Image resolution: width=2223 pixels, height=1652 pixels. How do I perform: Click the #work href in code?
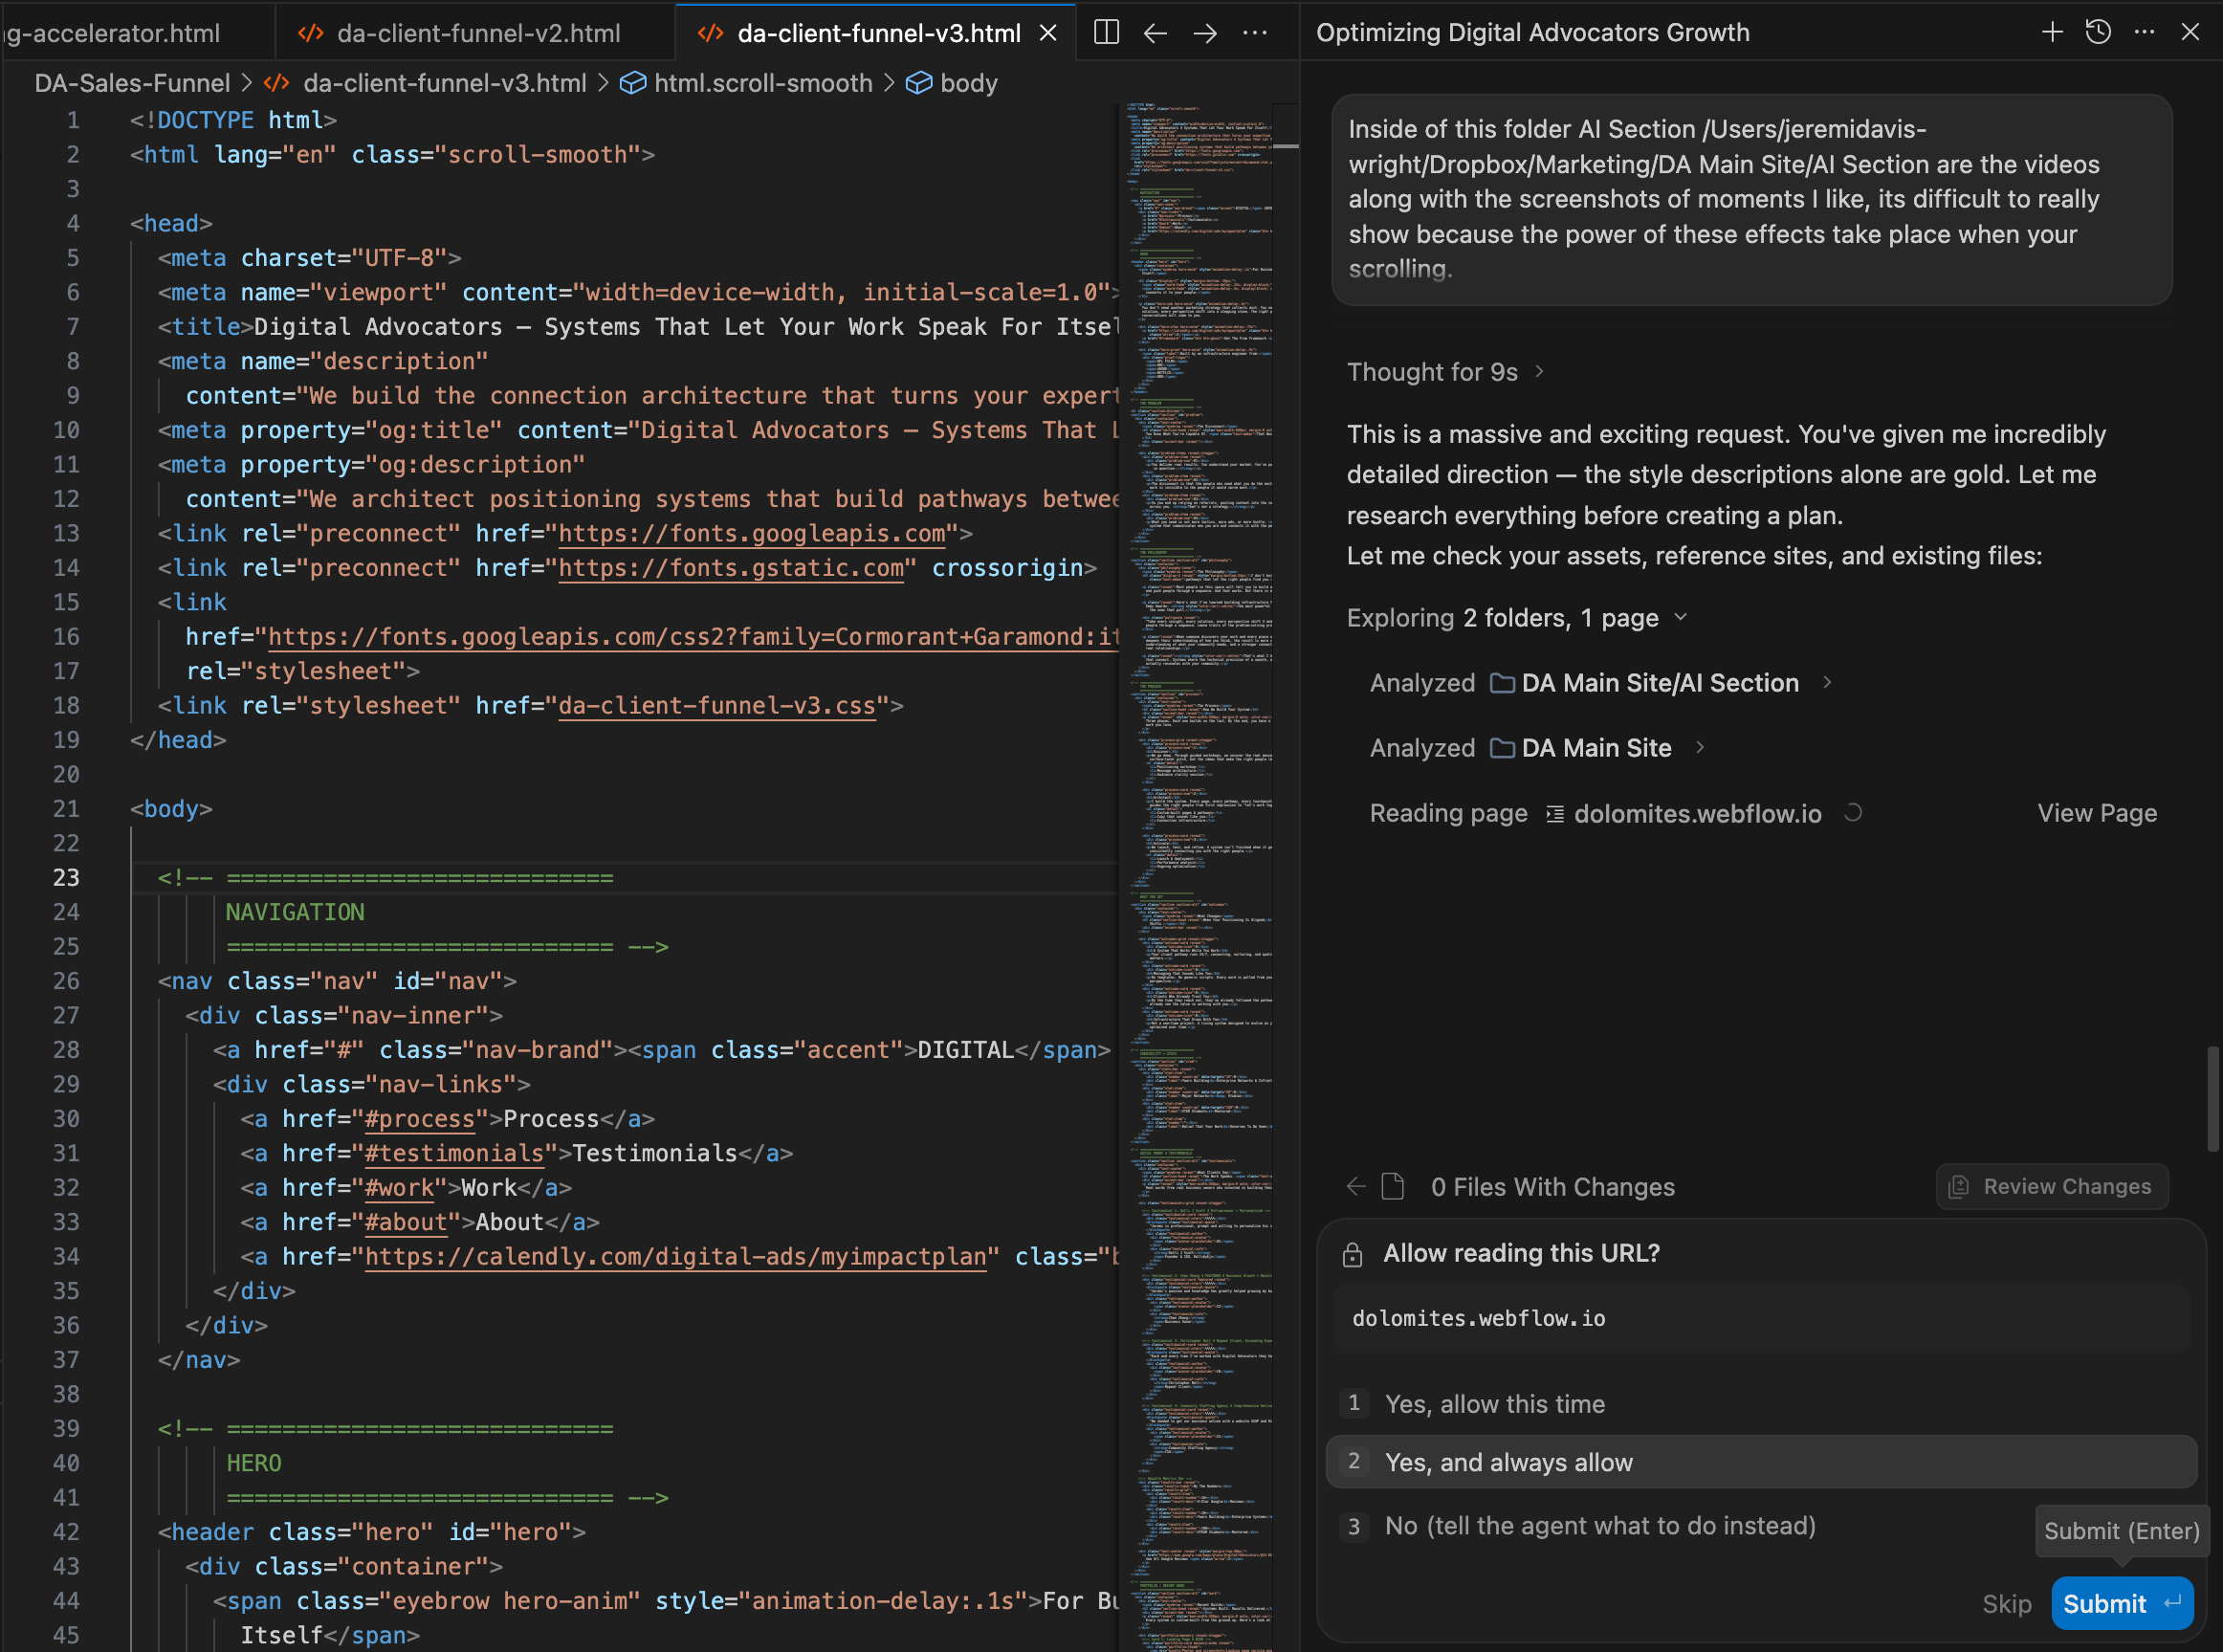pos(399,1187)
